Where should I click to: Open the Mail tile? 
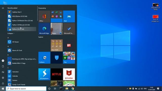69,16
